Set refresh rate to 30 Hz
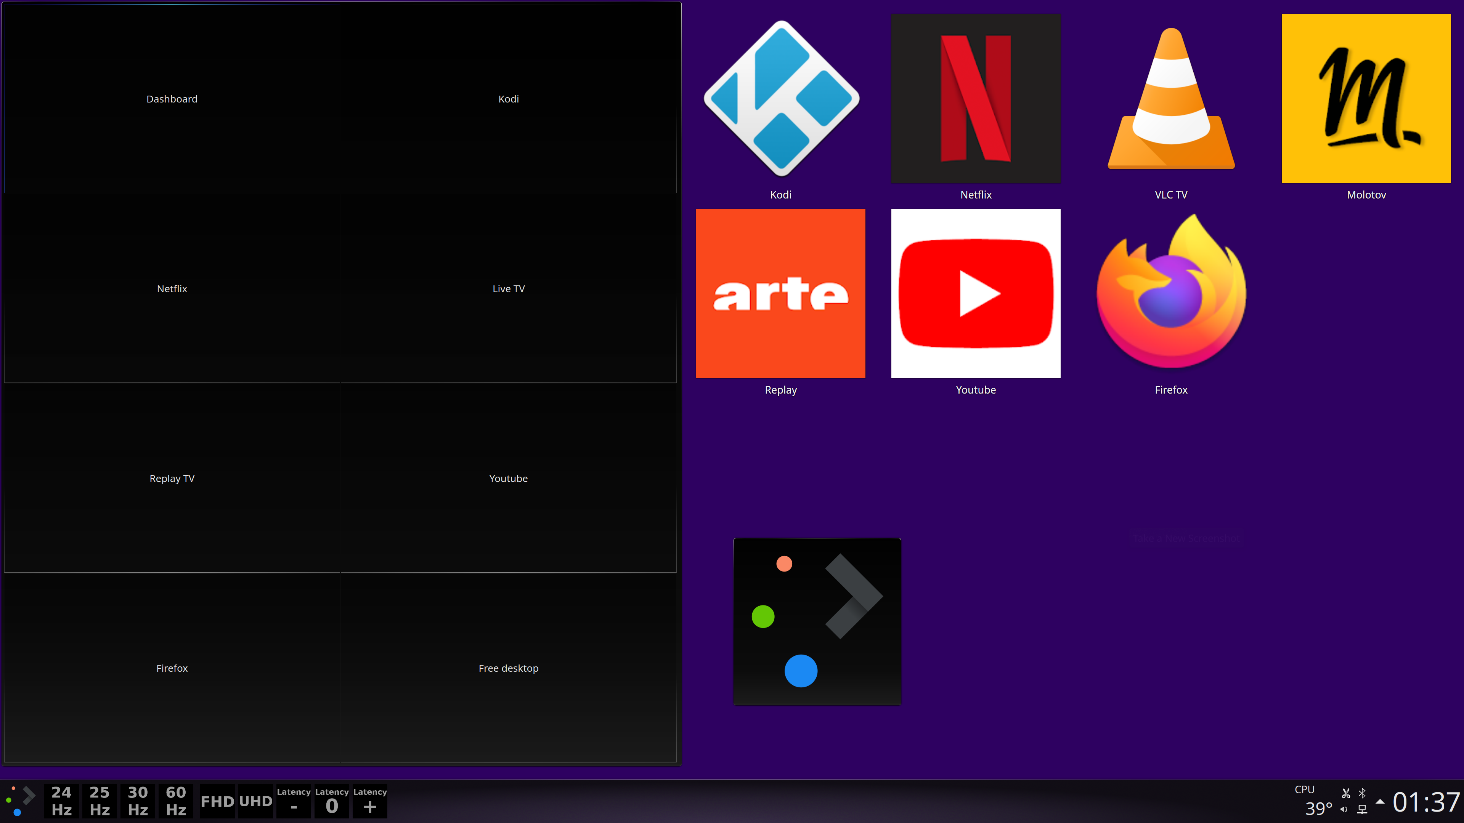Viewport: 1464px width, 823px height. 138,801
